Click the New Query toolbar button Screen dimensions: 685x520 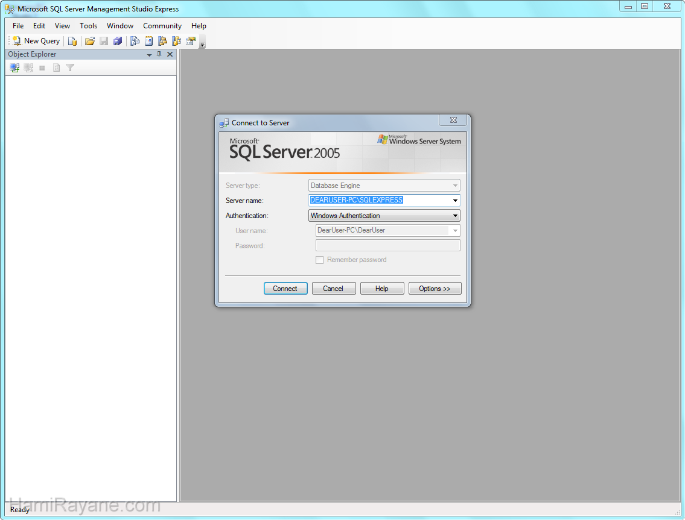36,41
